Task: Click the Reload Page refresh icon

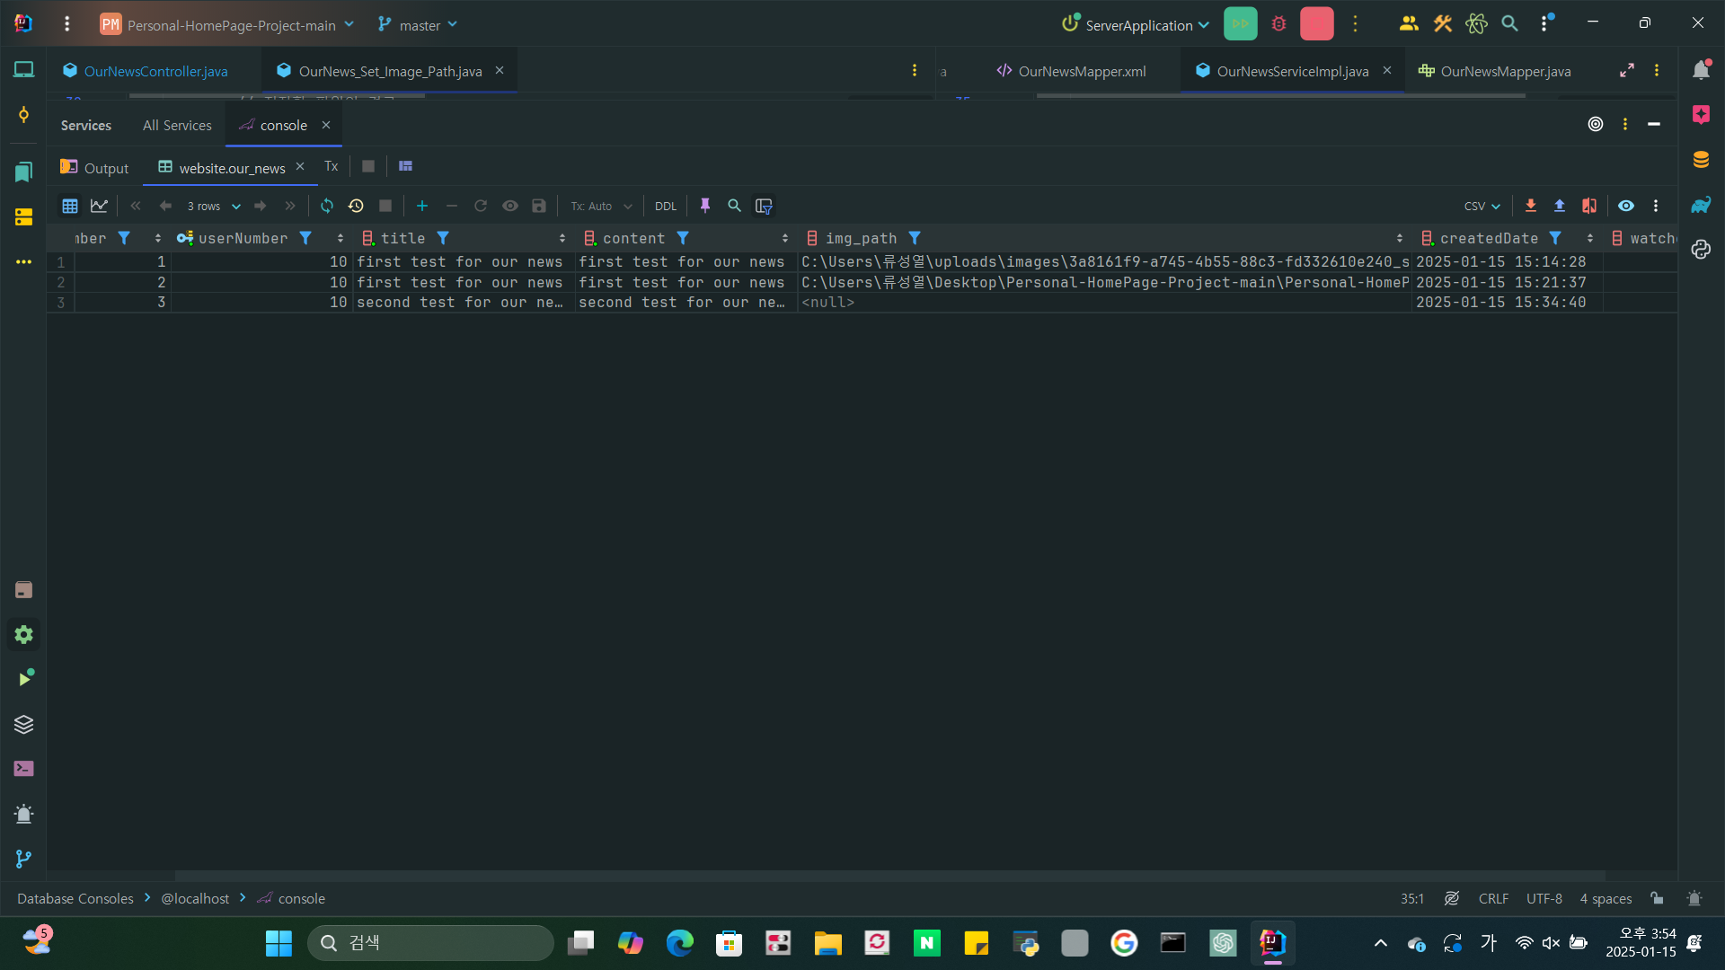Action: (x=327, y=206)
